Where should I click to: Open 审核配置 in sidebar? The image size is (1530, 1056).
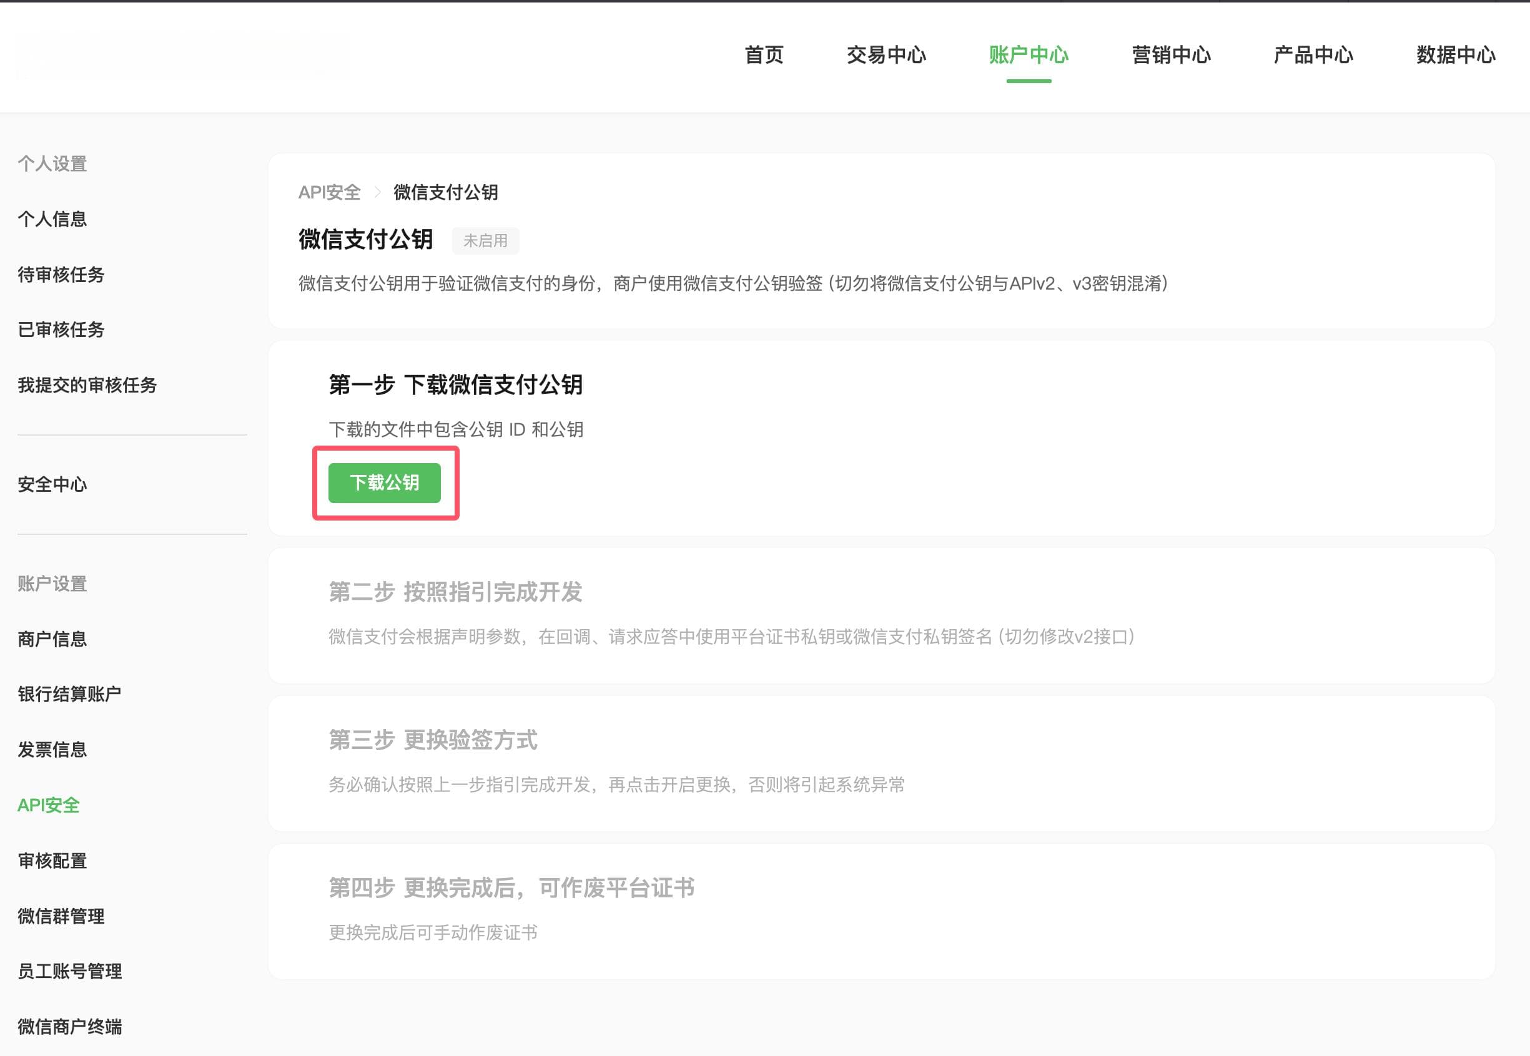coord(52,861)
